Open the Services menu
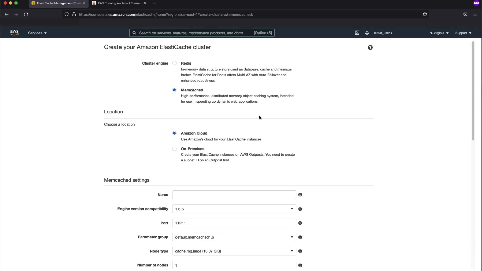Viewport: 482px width, 271px height. (37, 33)
